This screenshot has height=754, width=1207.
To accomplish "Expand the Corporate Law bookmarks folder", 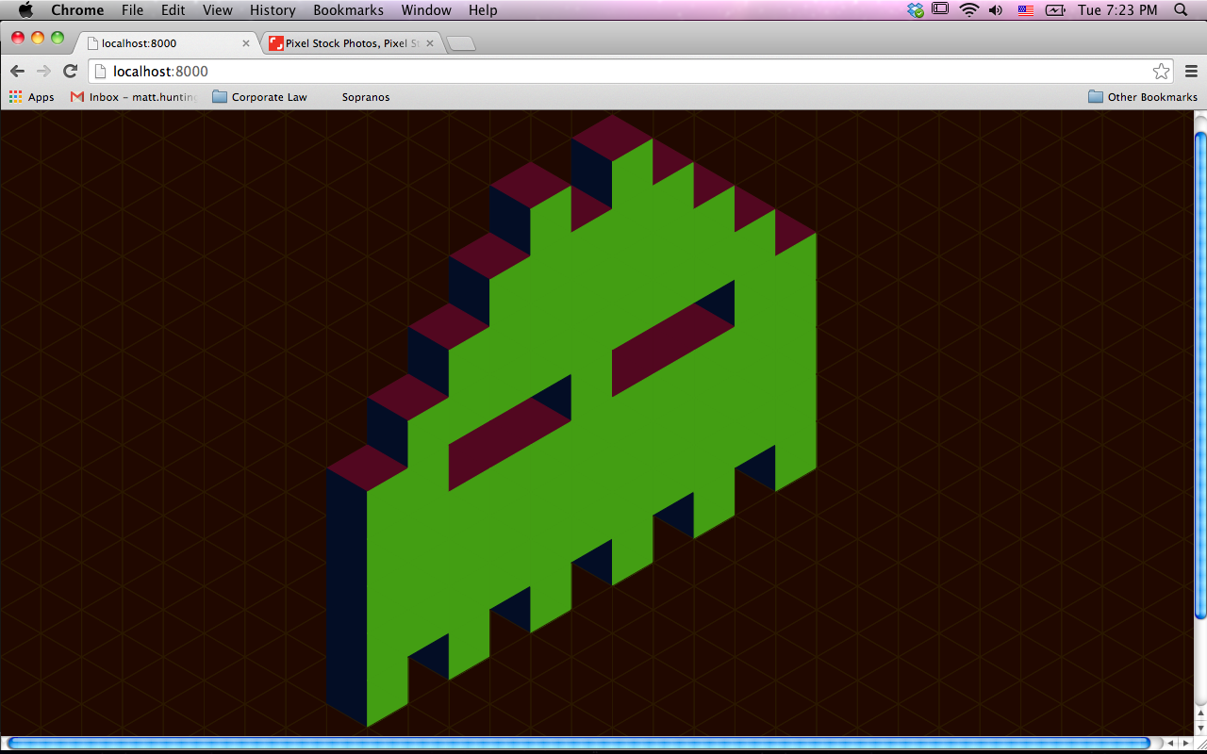I will click(x=259, y=97).
